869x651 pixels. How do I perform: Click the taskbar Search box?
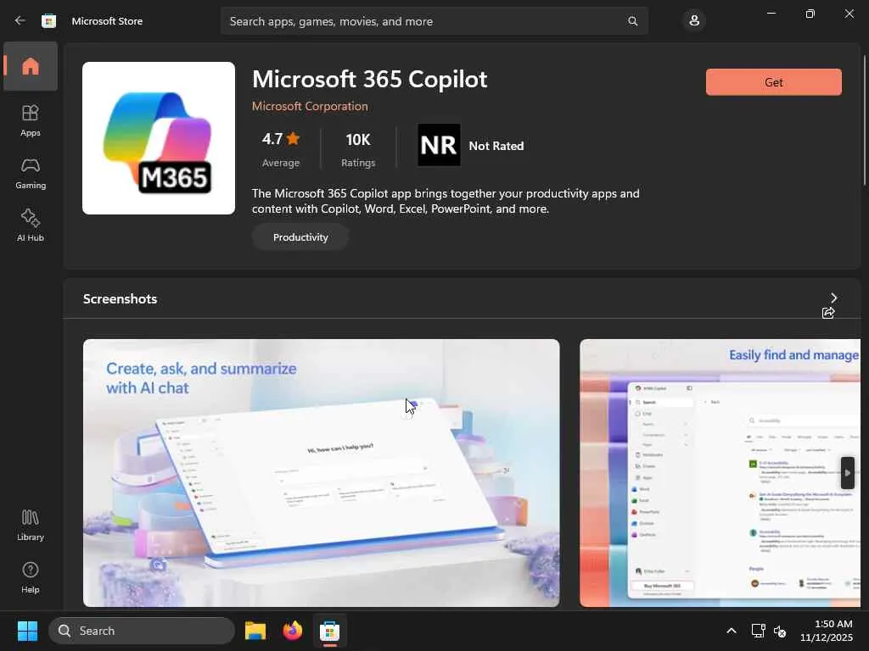(x=142, y=631)
